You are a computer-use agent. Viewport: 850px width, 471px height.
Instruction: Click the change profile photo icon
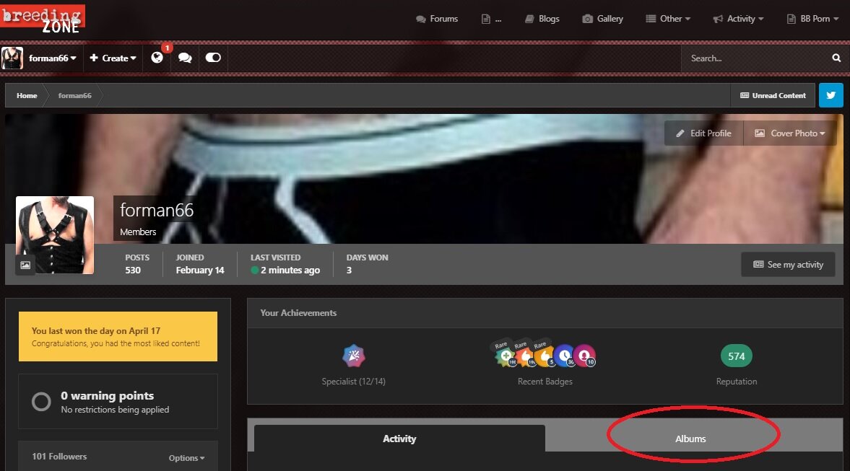pyautogui.click(x=25, y=265)
